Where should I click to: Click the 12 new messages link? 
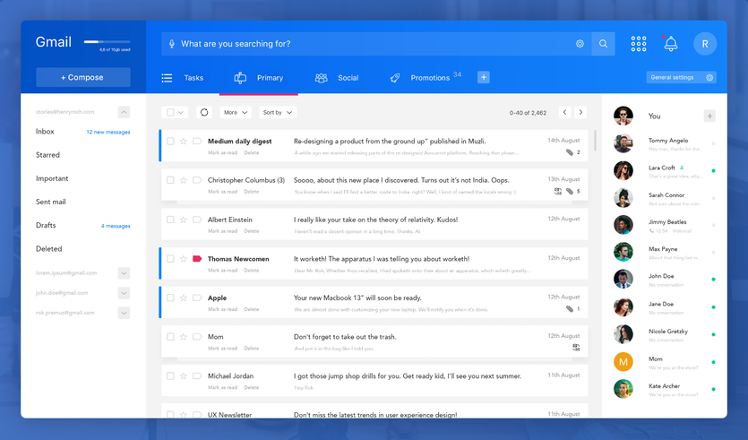pos(108,133)
